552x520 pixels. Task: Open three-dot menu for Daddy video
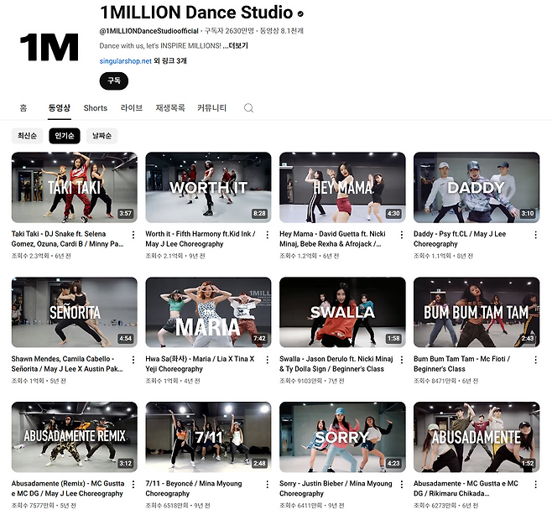pyautogui.click(x=536, y=235)
